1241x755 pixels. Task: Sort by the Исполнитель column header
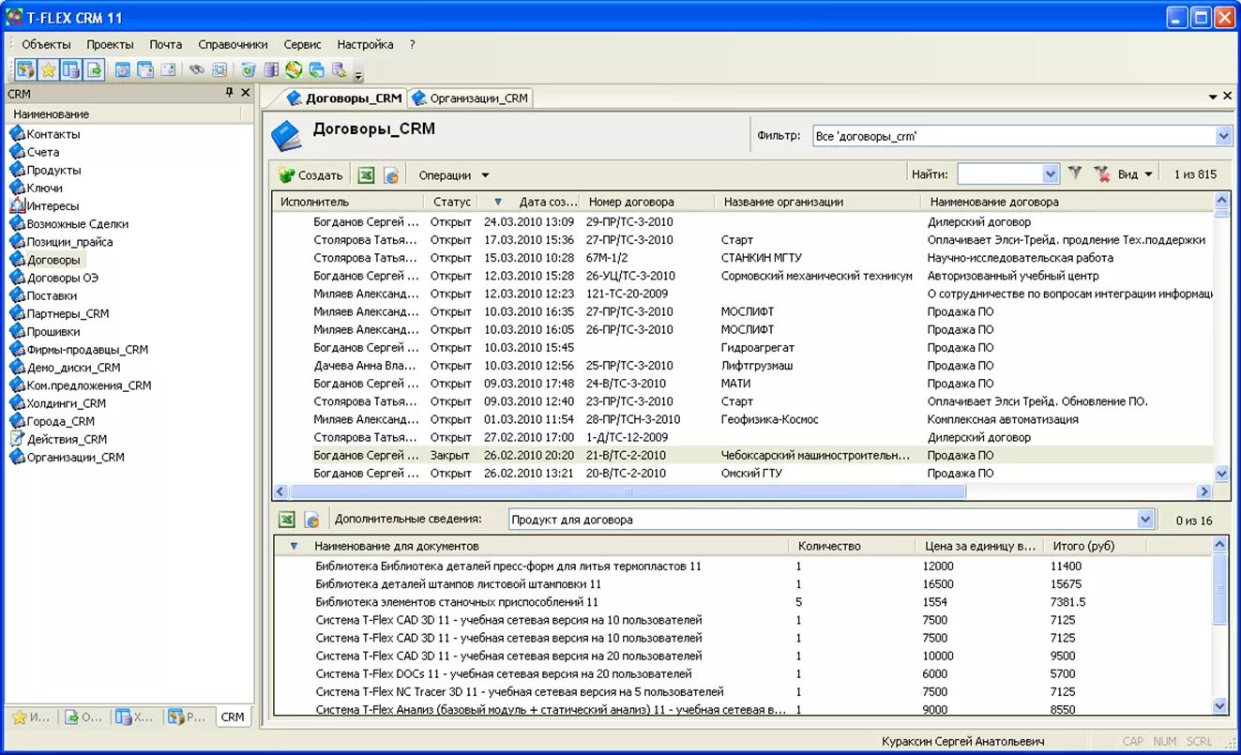[348, 202]
